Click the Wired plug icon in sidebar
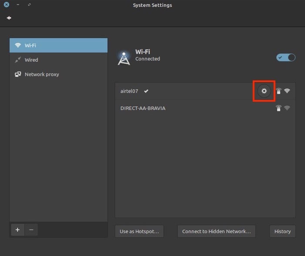The image size is (305, 256). click(18, 60)
